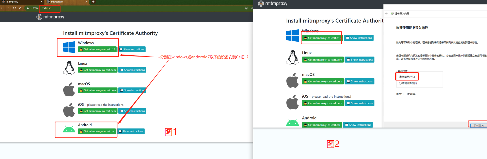Click Android robot icon in right page

pos(293,122)
